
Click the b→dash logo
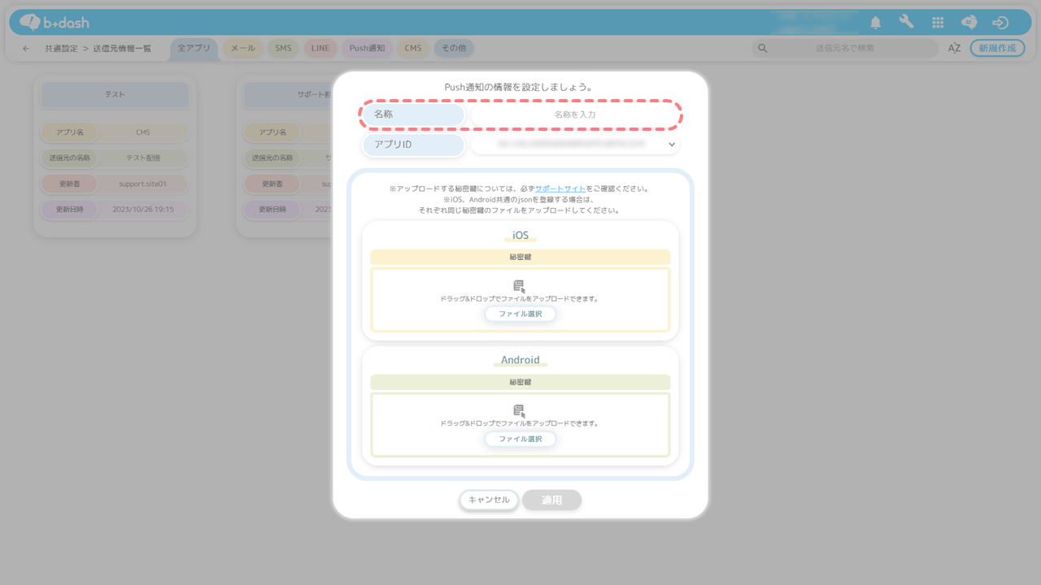coord(54,23)
